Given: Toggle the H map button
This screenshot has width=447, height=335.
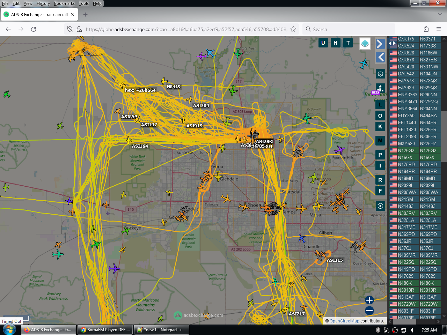Looking at the screenshot, I should coord(336,43).
